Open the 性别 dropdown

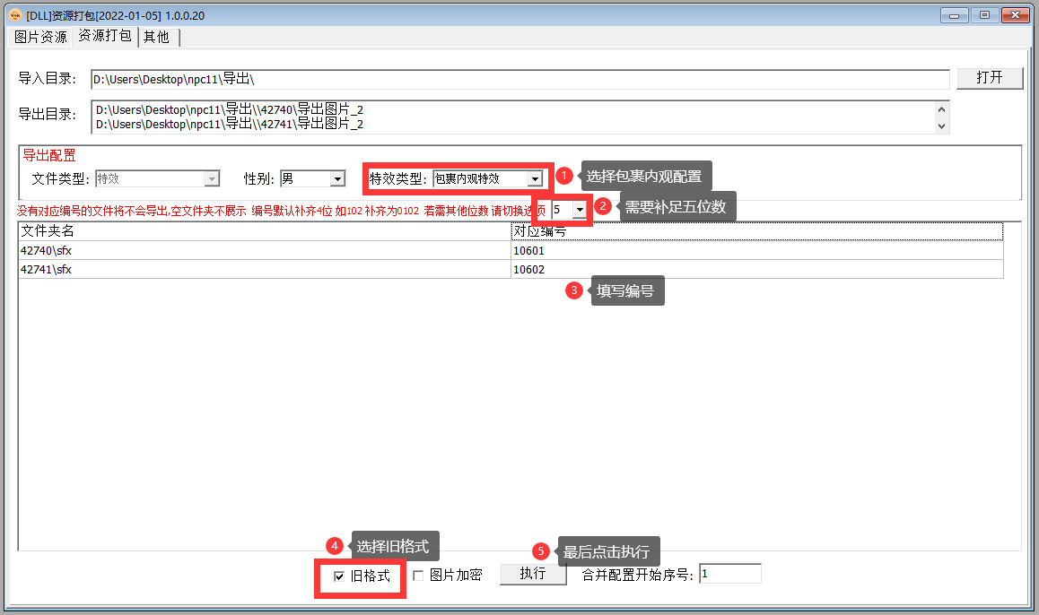click(x=337, y=179)
